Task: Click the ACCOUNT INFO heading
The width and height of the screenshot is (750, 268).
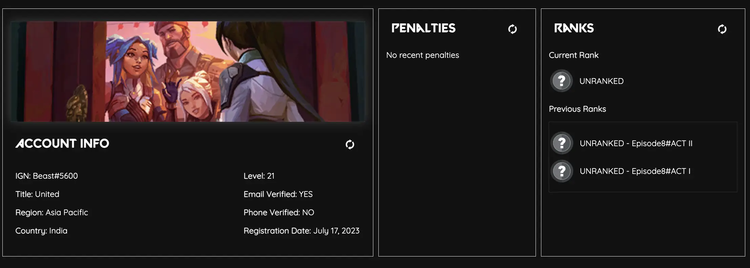Action: point(62,143)
